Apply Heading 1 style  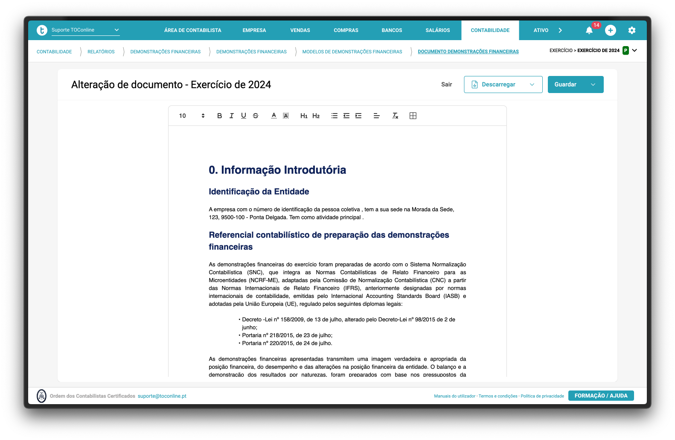coord(304,116)
